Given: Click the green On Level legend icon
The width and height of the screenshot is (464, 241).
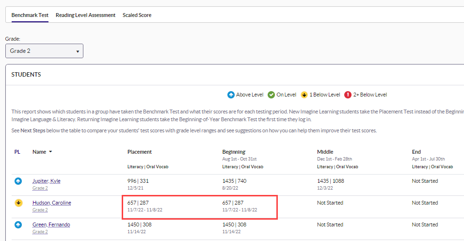Looking at the screenshot, I should (x=272, y=95).
